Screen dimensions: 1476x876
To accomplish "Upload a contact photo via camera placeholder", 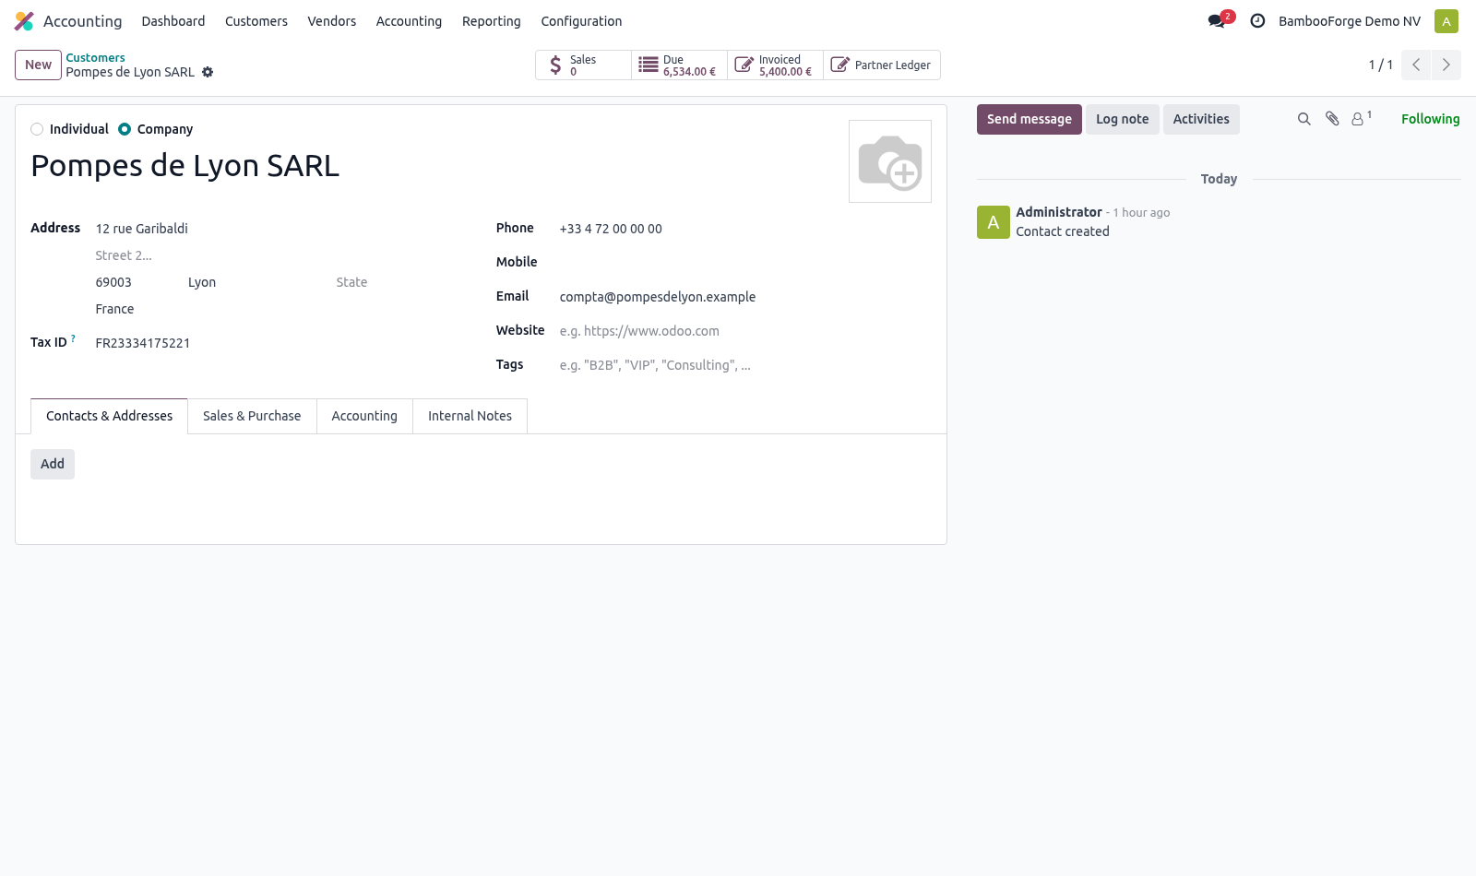I will click(890, 161).
